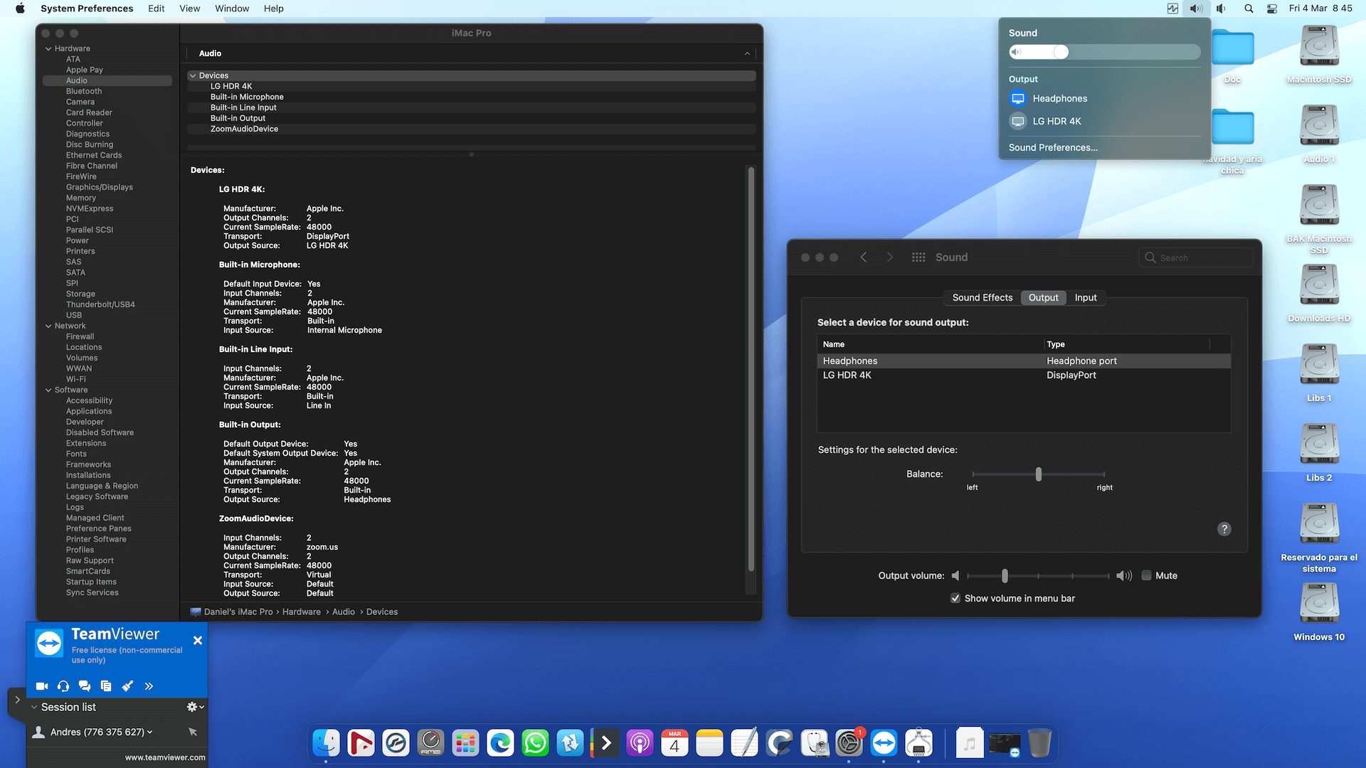1366x768 pixels.
Task: Collapse the Network section in sidebar
Action: (48, 326)
